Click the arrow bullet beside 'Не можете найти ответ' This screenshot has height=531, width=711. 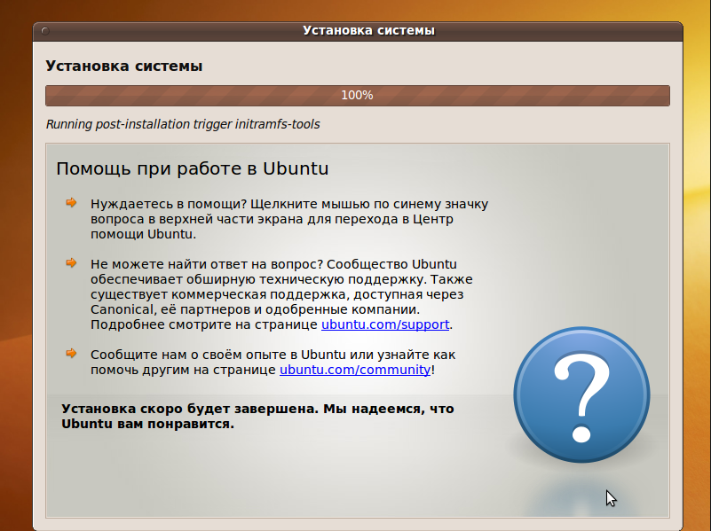[x=71, y=262]
